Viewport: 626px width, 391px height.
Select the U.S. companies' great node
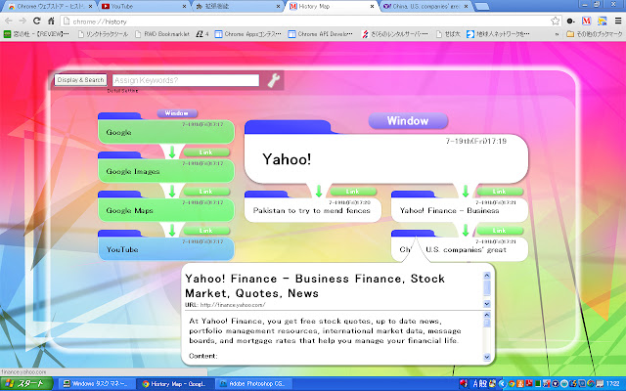(459, 249)
